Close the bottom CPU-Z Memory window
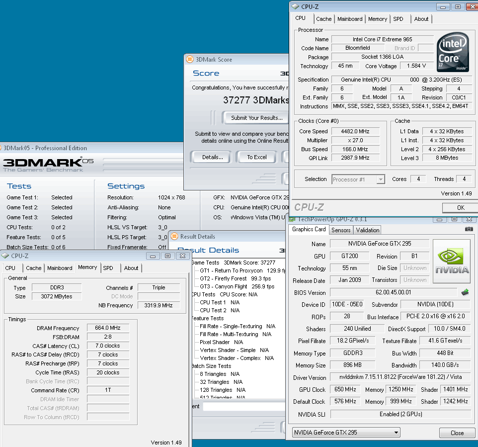This screenshot has height=447, width=478. click(182, 256)
